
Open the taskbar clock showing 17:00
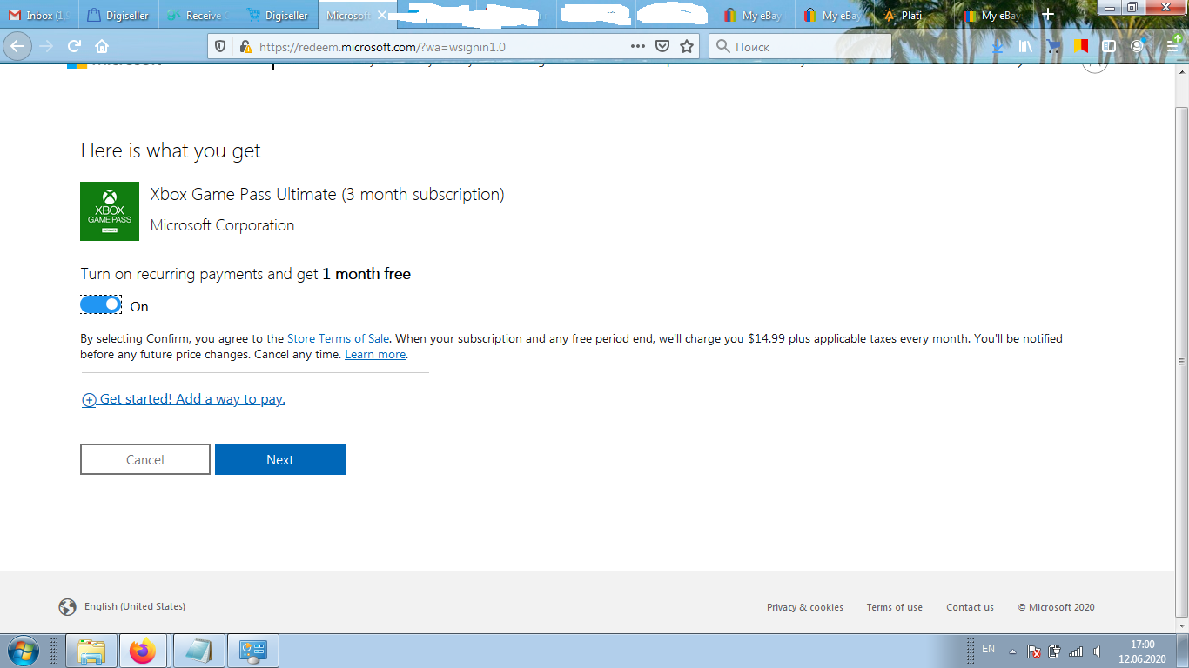1142,651
